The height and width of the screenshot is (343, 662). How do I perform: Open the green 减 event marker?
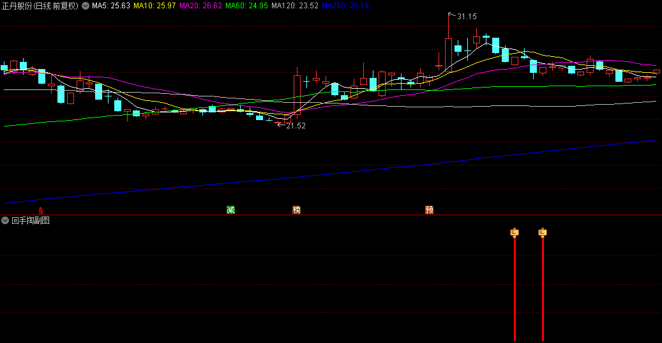click(x=230, y=210)
